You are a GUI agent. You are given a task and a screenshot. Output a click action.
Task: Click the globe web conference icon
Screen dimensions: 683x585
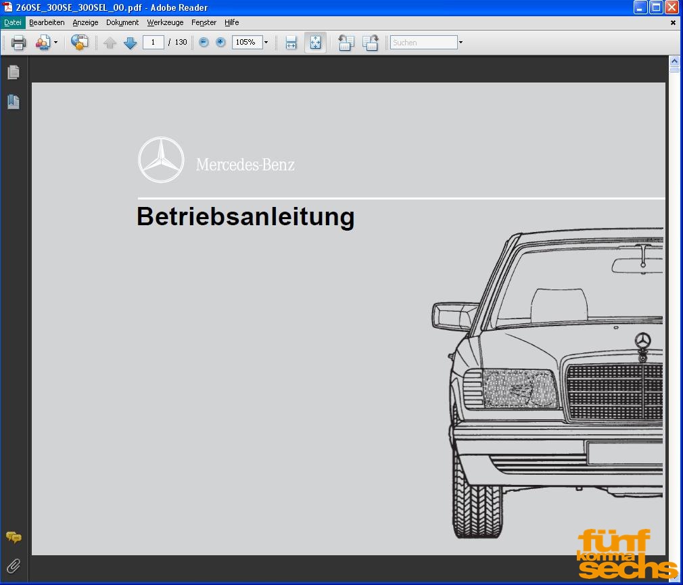(80, 43)
